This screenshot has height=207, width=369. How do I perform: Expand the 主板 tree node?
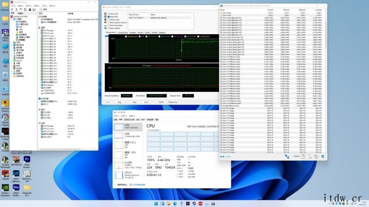12,42
